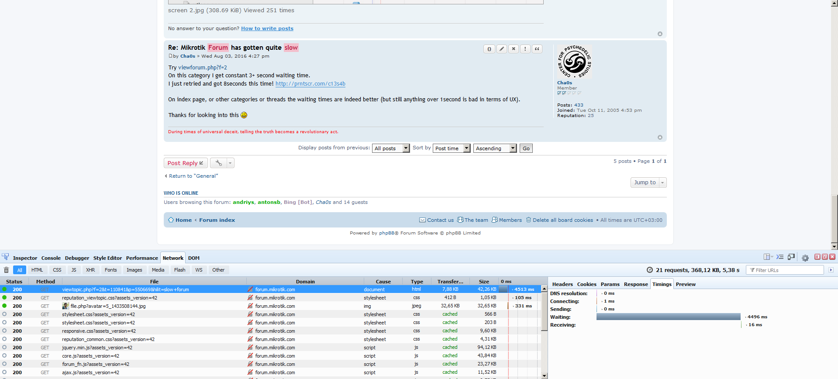Screen dimensions: 838x379
Task: Toggle the network details pane arrow
Action: click(831, 270)
